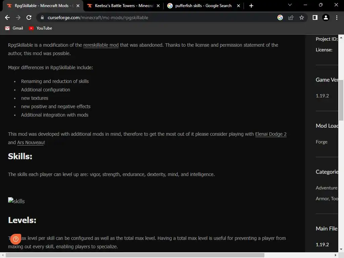Open the browser side panel
The image size is (344, 258).
pos(315,17)
